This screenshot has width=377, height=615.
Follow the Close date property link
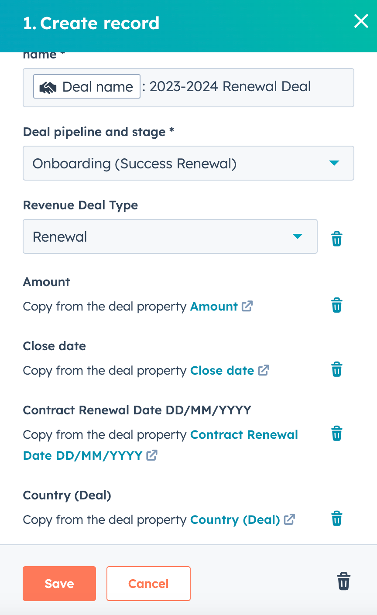222,370
